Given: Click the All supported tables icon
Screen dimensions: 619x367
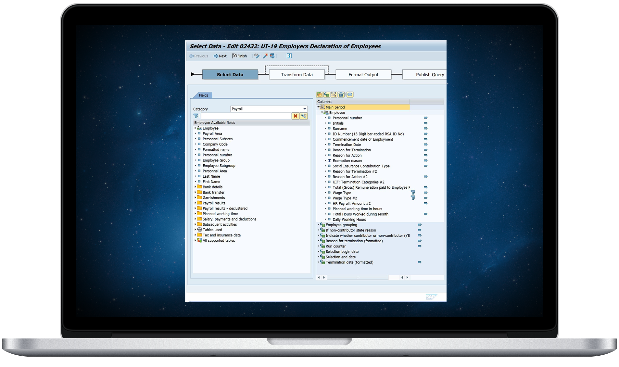Looking at the screenshot, I should 199,240.
